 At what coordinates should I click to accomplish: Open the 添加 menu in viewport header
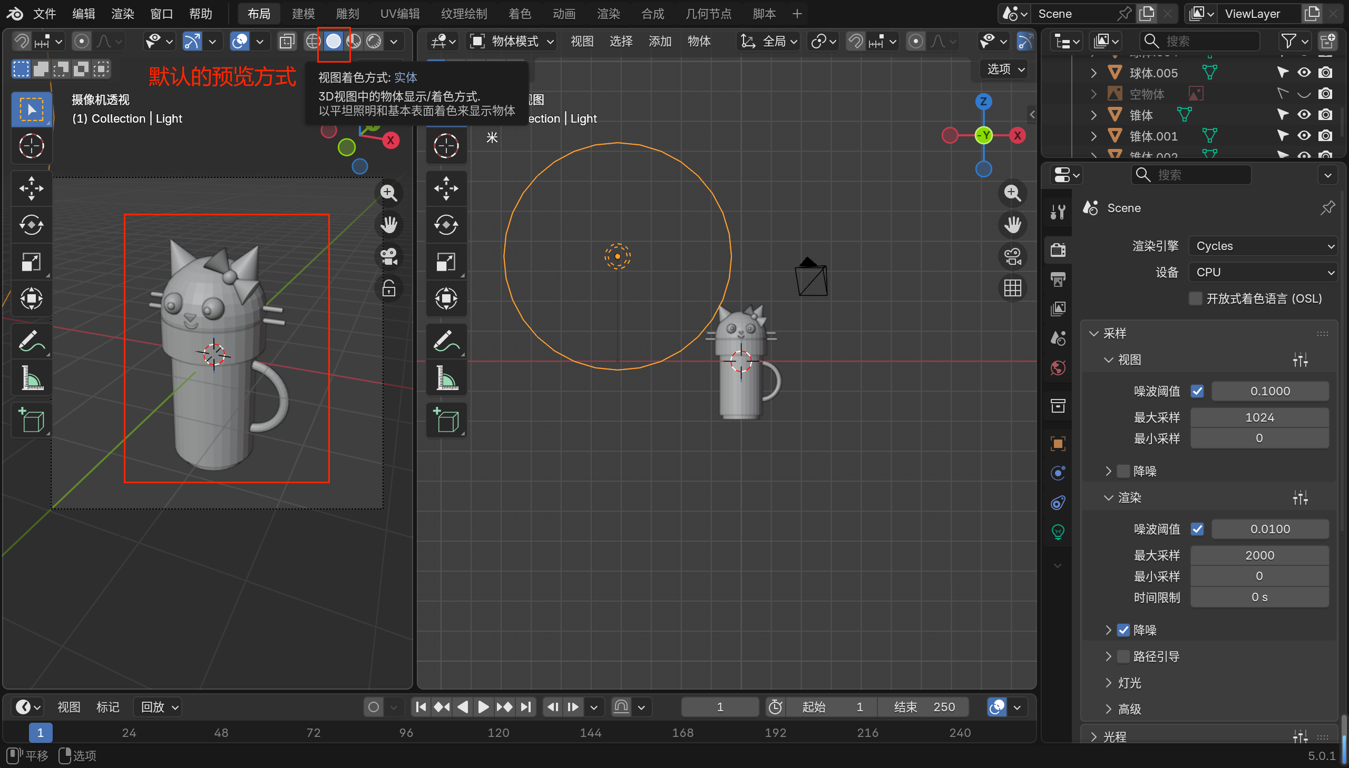pyautogui.click(x=659, y=41)
